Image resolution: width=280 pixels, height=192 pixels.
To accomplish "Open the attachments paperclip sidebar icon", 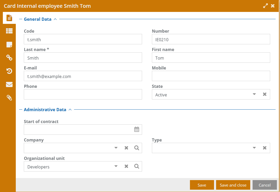I will point(9,98).
